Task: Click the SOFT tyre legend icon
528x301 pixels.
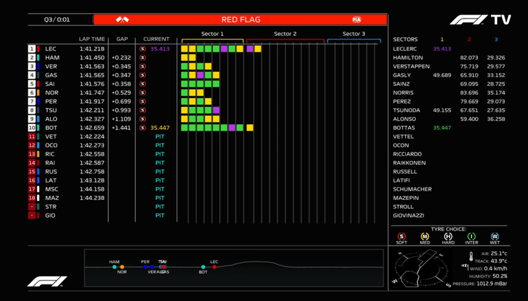Action: [401, 236]
